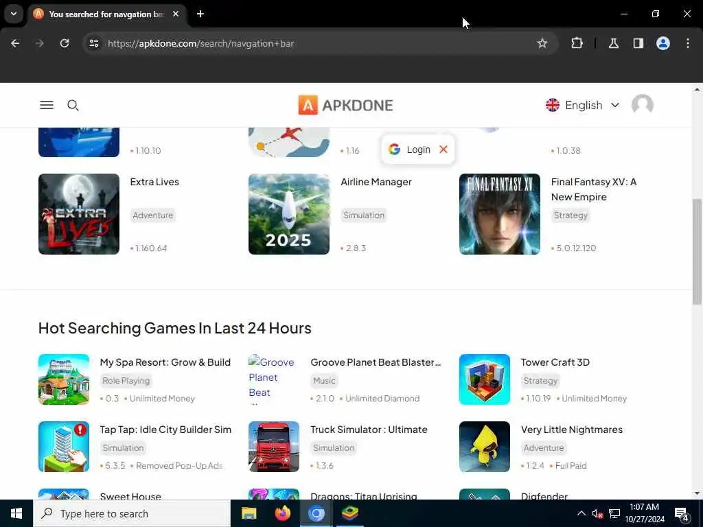Open the APKDONE logo homepage link
The height and width of the screenshot is (527, 703).
point(346,105)
